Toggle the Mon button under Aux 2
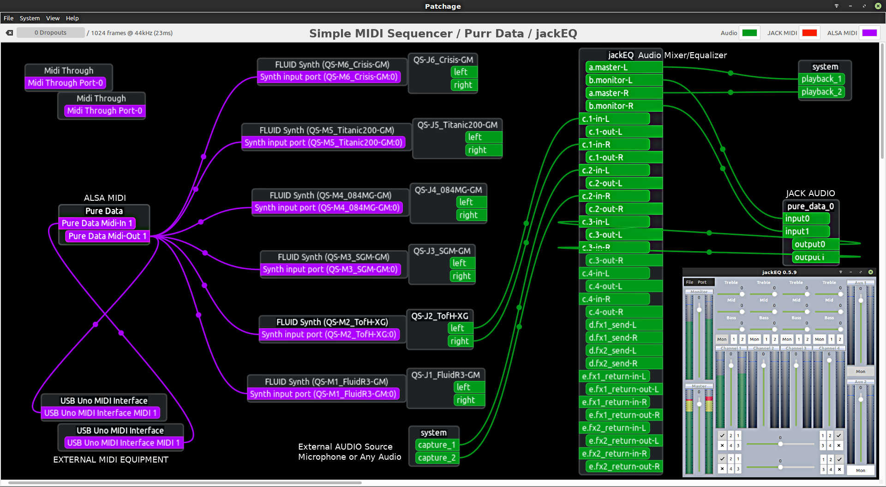The height and width of the screenshot is (487, 886). click(x=861, y=470)
